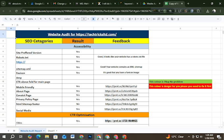Screen dimensions: 224x140
Task: Format as percent
Action: tap(45, 19)
